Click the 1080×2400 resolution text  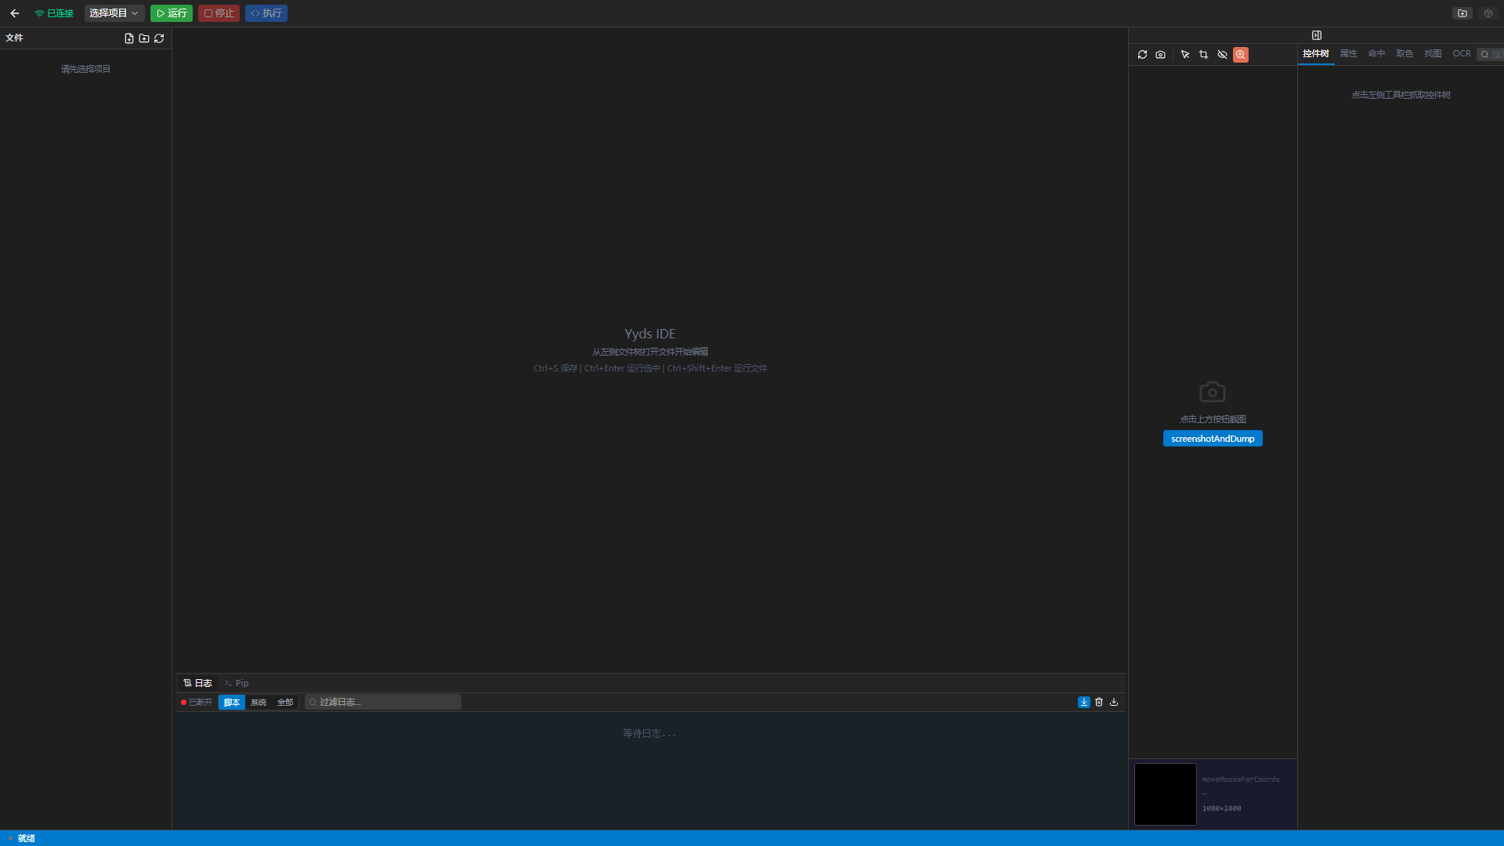(x=1222, y=808)
